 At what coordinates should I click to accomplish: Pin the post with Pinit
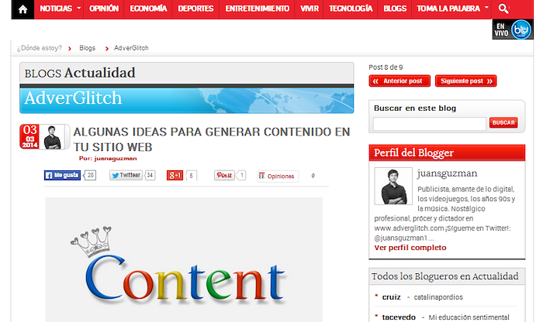tap(224, 175)
